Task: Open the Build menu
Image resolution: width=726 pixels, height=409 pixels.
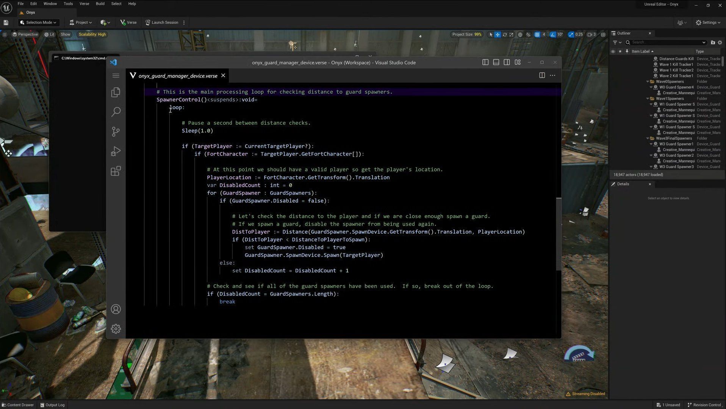Action: click(100, 4)
